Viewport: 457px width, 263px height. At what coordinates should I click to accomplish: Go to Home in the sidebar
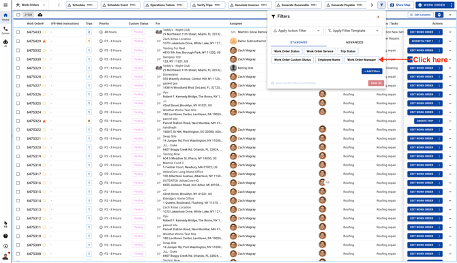(5, 16)
